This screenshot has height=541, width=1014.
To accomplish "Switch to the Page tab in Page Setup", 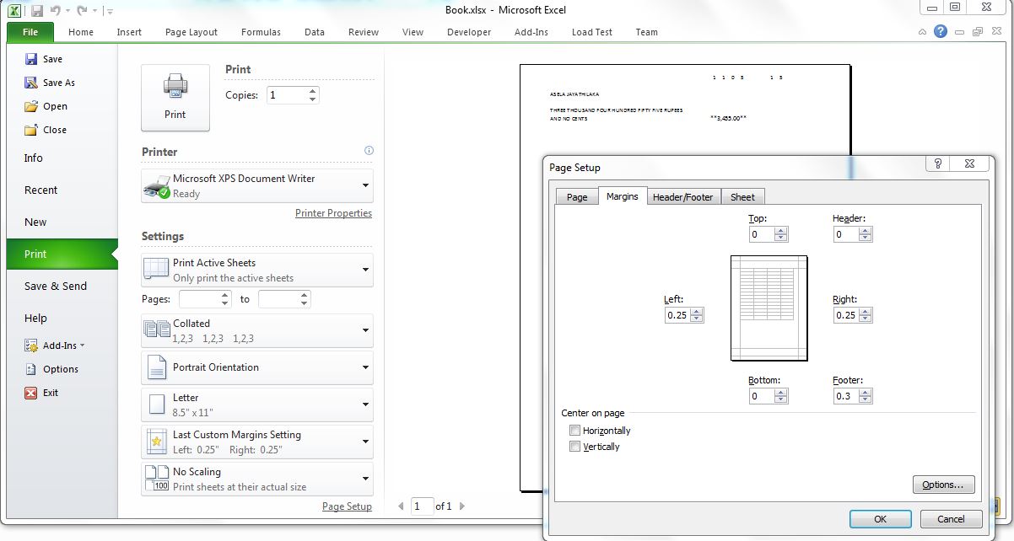I will pos(577,196).
